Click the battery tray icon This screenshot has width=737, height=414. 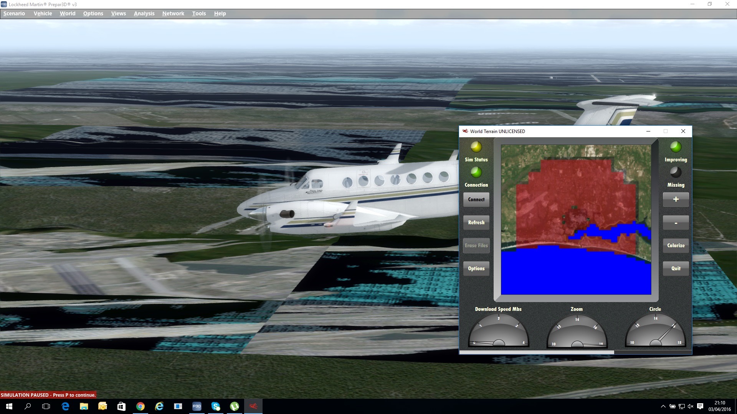[673, 406]
